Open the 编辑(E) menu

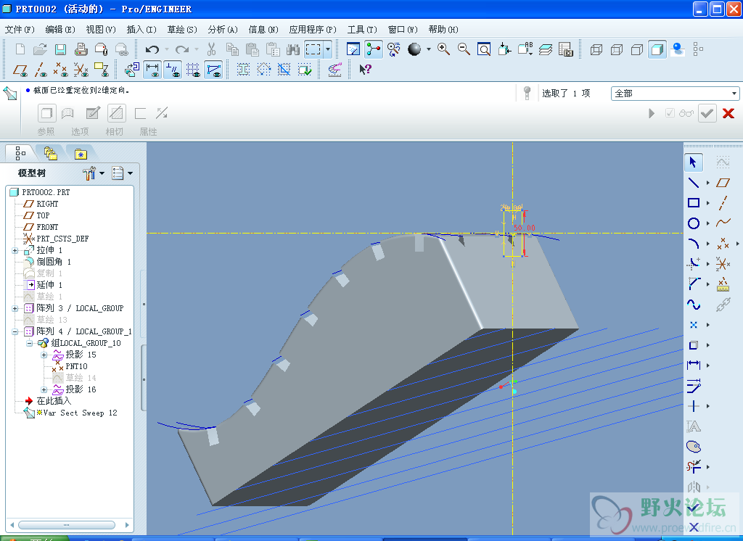tap(60, 30)
